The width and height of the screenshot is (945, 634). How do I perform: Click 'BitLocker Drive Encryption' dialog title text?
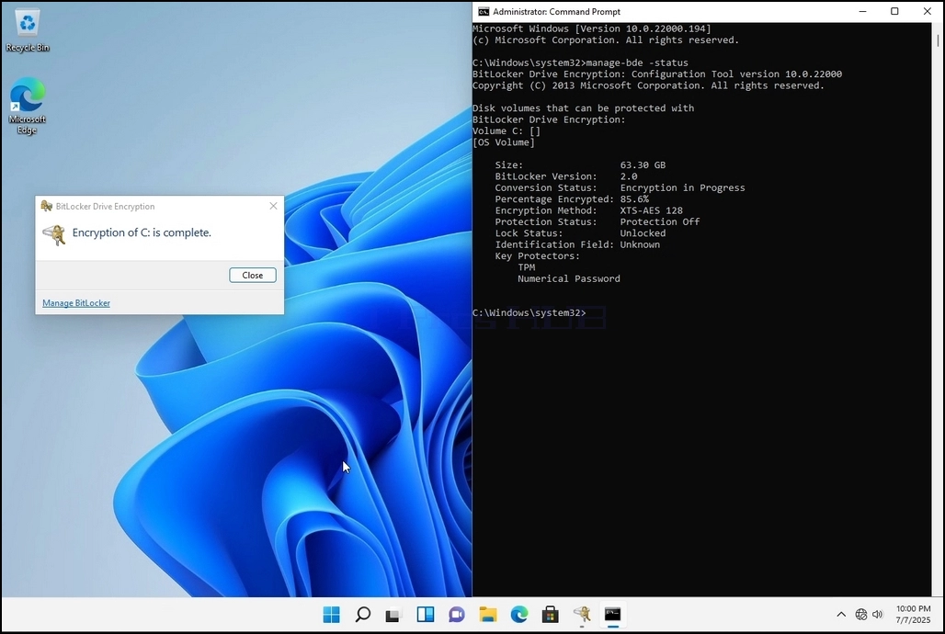click(x=106, y=206)
